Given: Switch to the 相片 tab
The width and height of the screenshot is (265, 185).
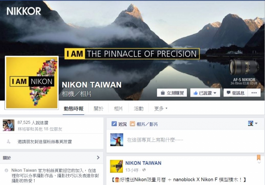Looking at the screenshot, I should 118,108.
